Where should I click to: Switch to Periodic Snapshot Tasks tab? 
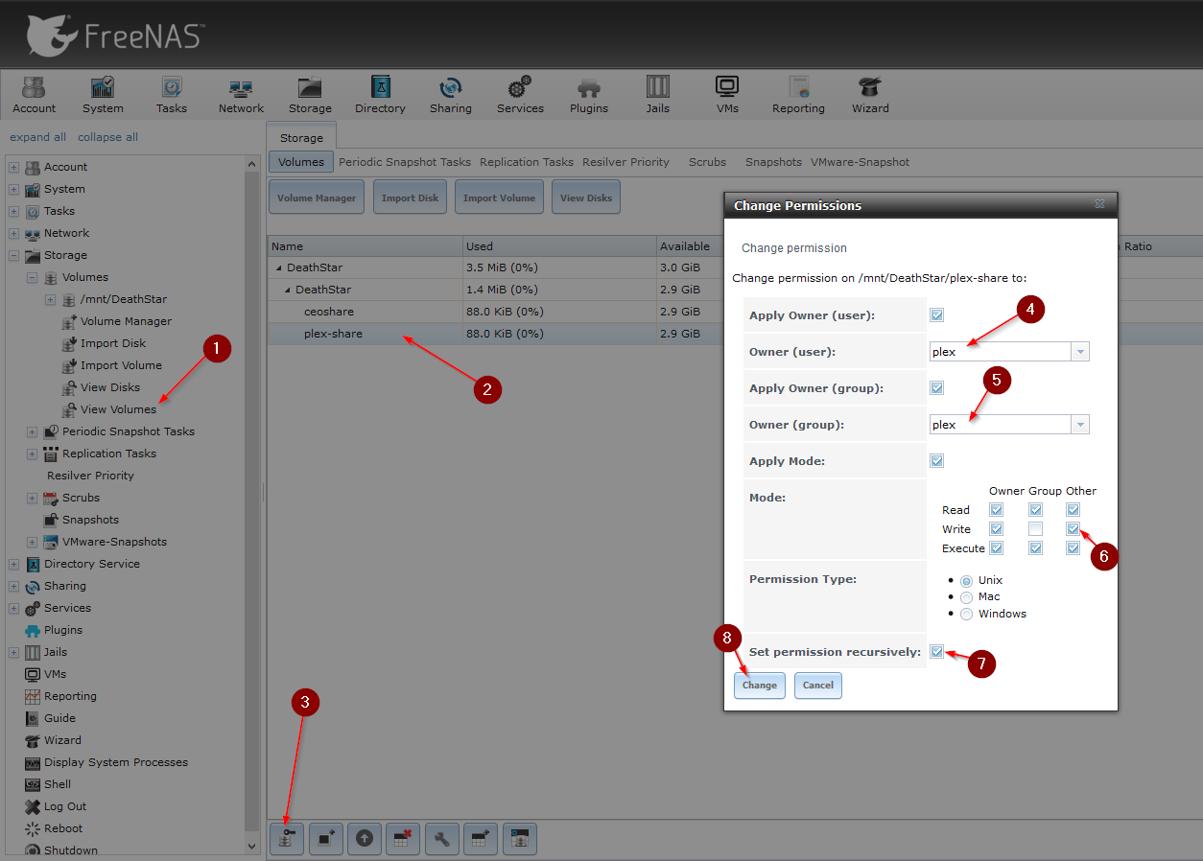[404, 162]
